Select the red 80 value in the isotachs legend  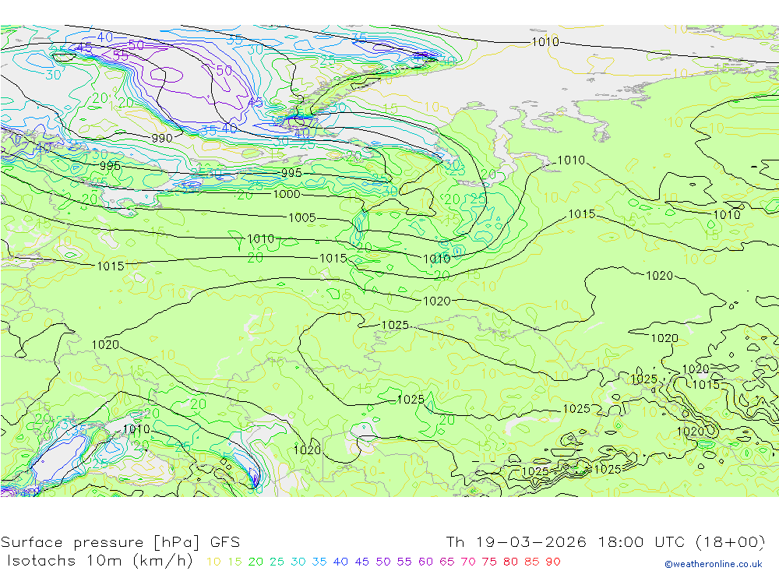click(x=511, y=562)
